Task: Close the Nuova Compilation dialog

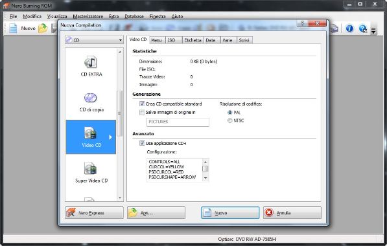Action: [x=317, y=23]
